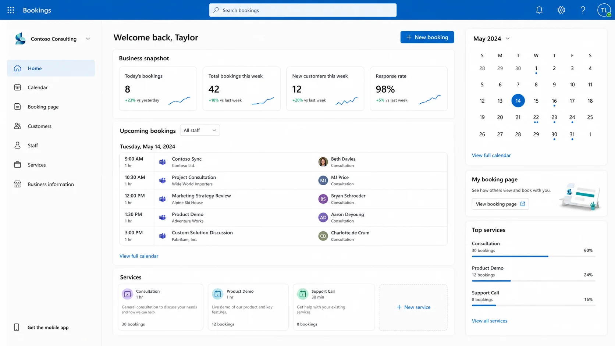Click the AD avatar for Aaron Deyoung
This screenshot has height=346, width=615.
323,217
